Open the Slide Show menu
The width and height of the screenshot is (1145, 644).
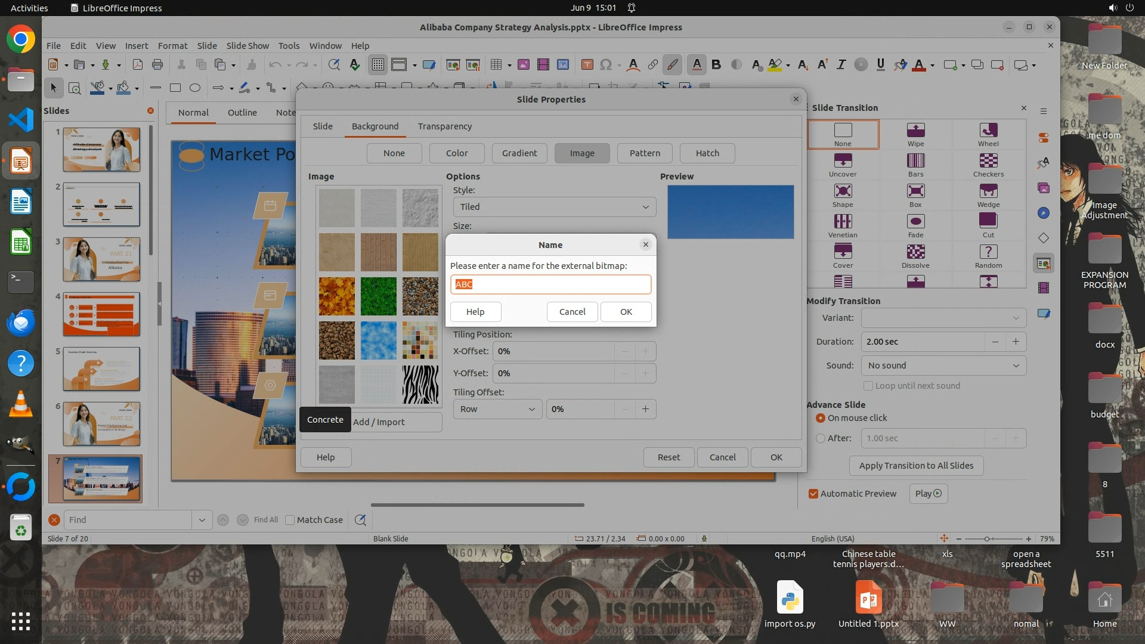(x=247, y=46)
